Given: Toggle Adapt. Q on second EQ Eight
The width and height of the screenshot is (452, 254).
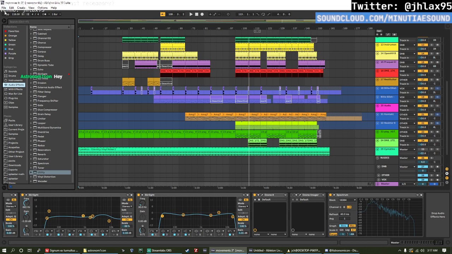Looking at the screenshot, I should click(243, 219).
